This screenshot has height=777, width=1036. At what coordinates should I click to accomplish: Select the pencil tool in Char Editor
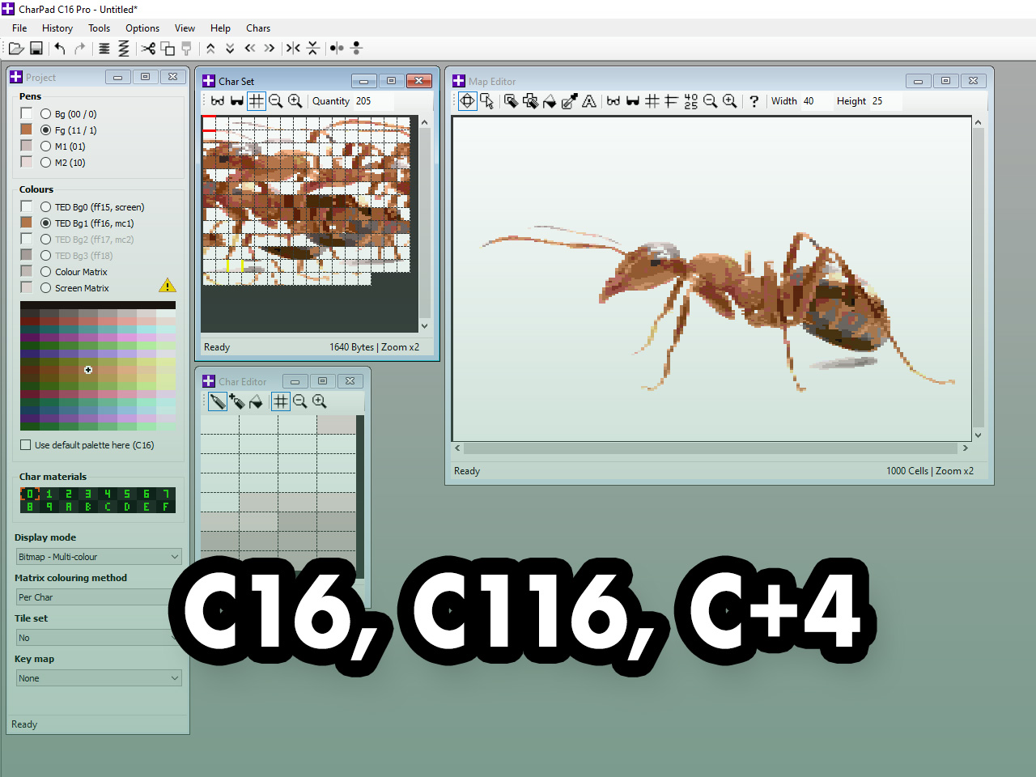(218, 401)
